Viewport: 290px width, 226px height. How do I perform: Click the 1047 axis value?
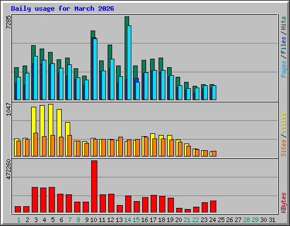(x=8, y=109)
